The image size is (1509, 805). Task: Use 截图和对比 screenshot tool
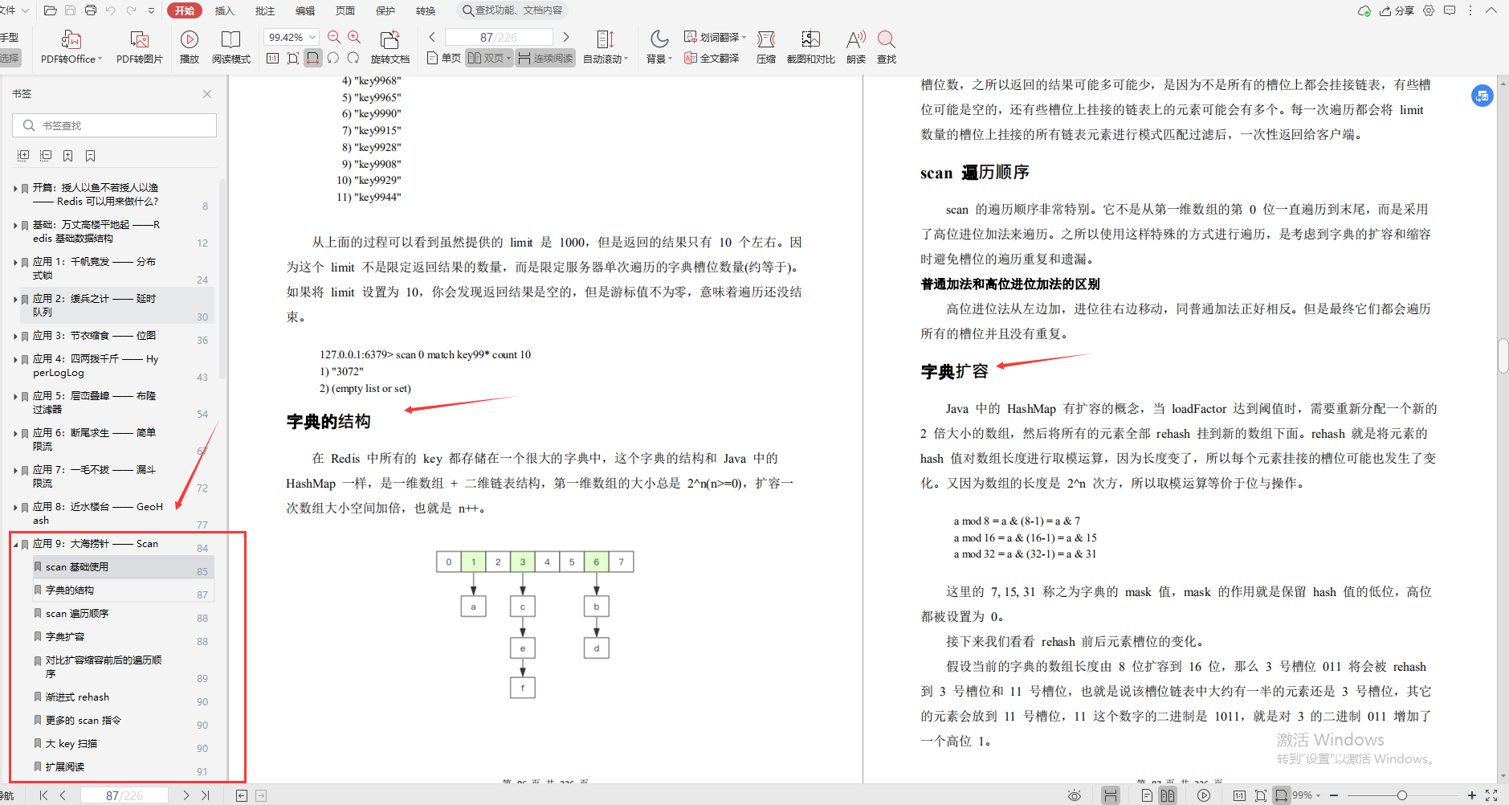810,46
